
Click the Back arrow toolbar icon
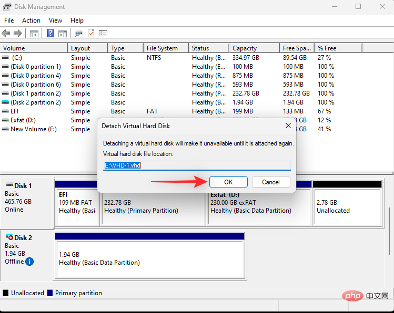6,33
